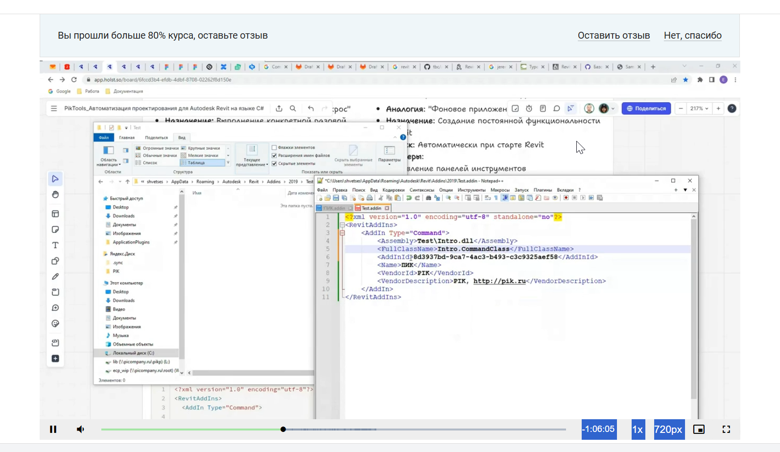Enter fullscreen mode in the video player
Image resolution: width=780 pixels, height=452 pixels.
[x=726, y=429]
